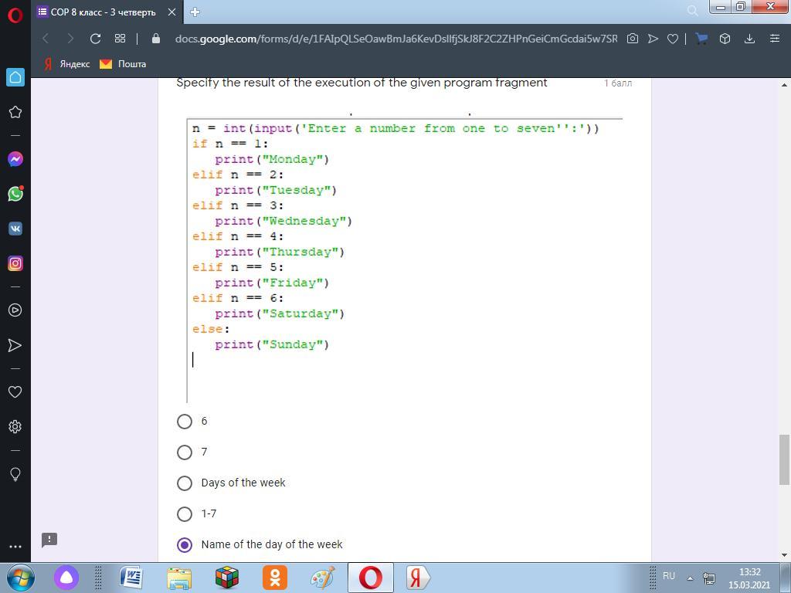Open the Easy Setup menu
Image resolution: width=791 pixels, height=593 pixels.
(774, 39)
